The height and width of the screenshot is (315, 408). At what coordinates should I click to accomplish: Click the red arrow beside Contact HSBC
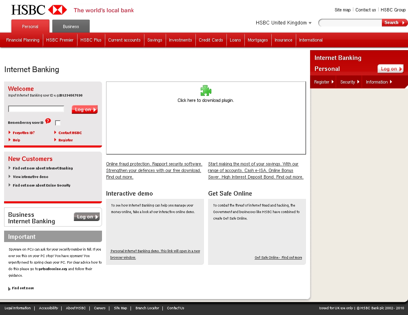pyautogui.click(x=55, y=132)
